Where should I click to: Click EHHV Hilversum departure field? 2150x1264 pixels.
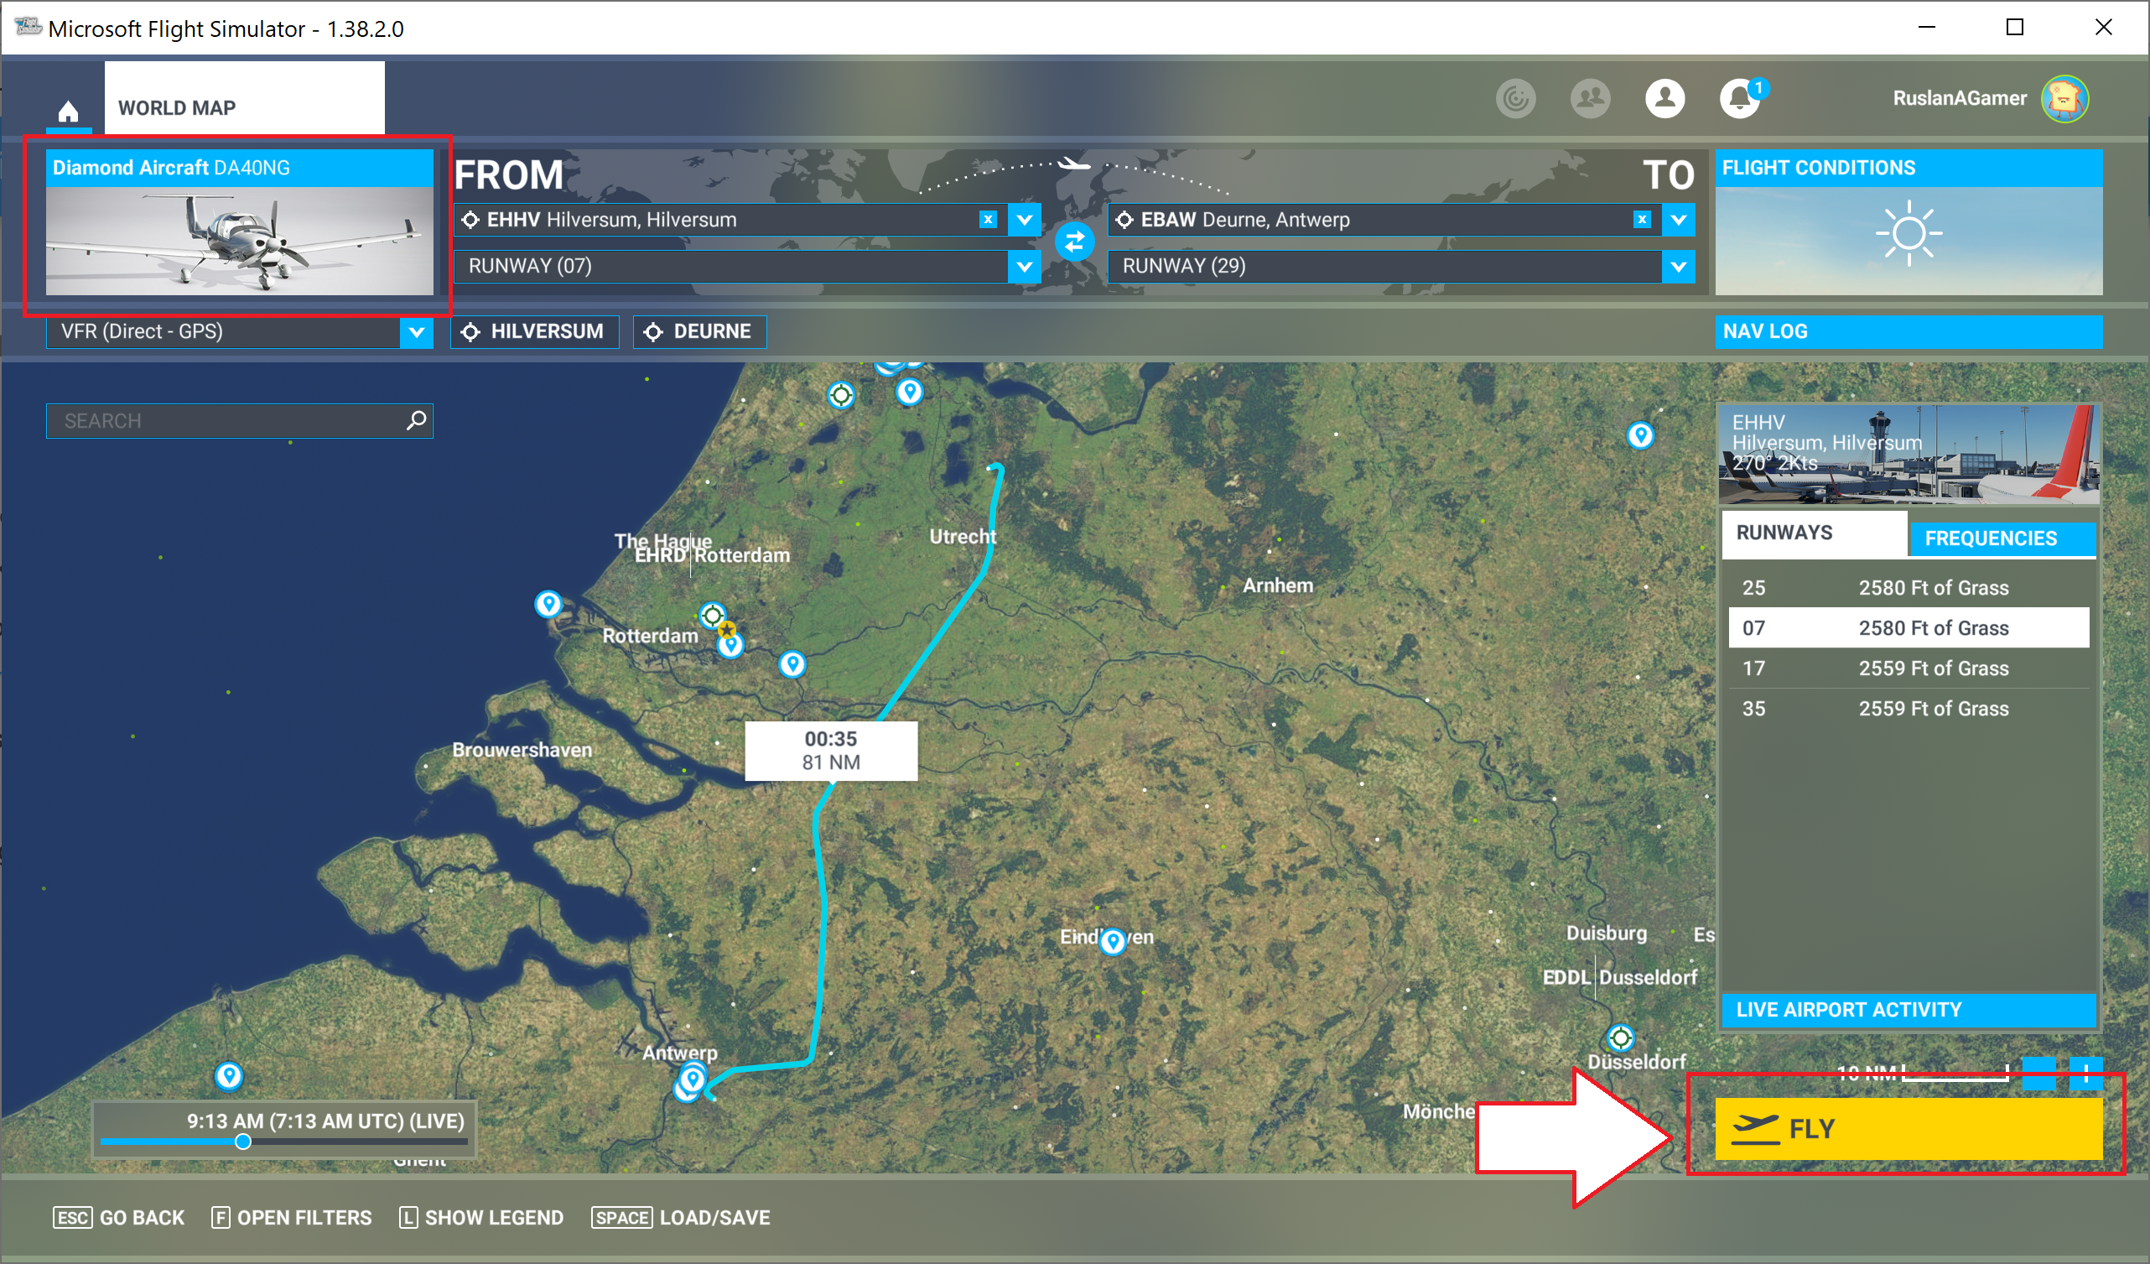click(x=730, y=220)
